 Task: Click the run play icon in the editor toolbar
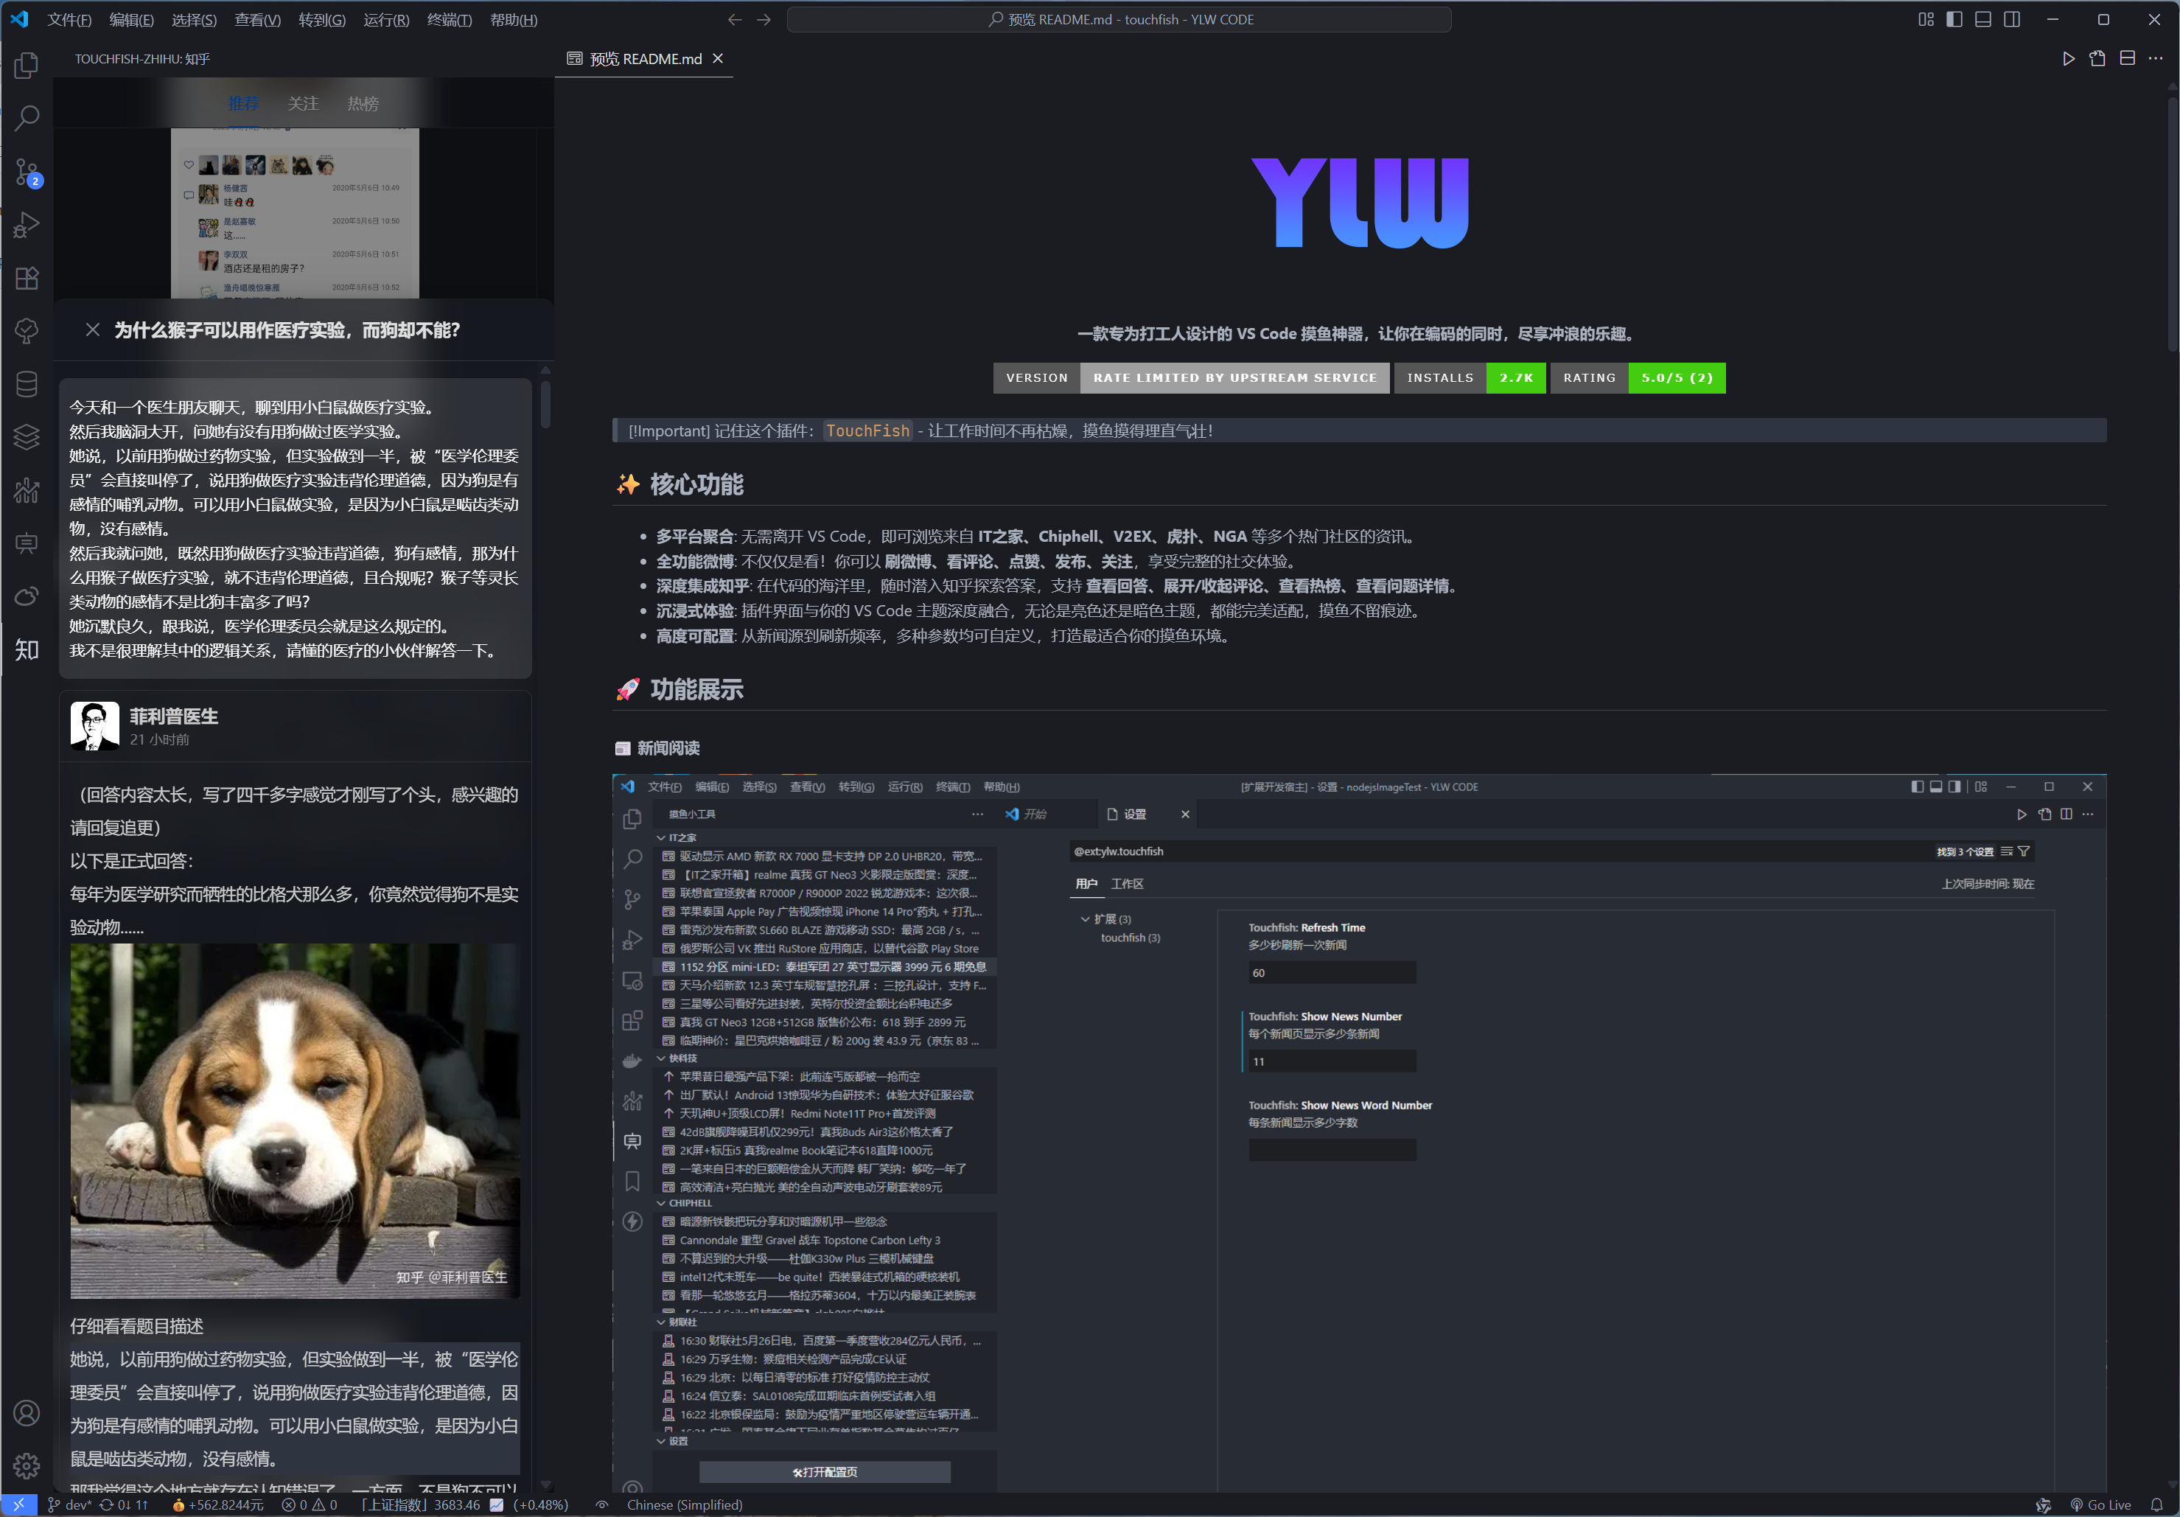(2068, 59)
